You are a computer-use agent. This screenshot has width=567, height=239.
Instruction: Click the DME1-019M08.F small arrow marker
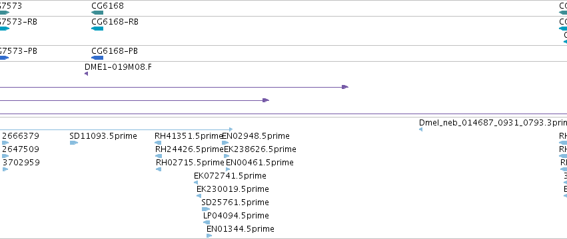(x=86, y=74)
